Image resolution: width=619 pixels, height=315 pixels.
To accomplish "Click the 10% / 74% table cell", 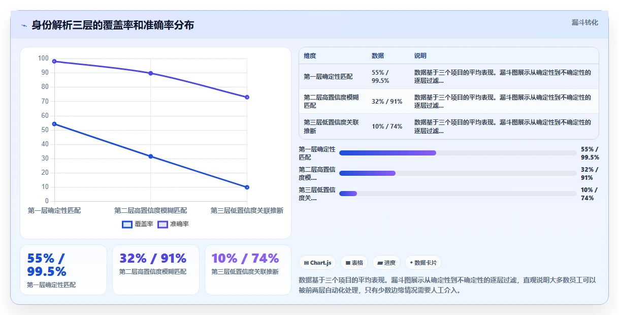I will 388,127.
